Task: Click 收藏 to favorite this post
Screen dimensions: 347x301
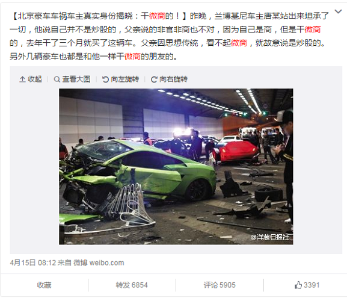Action: 44,285
